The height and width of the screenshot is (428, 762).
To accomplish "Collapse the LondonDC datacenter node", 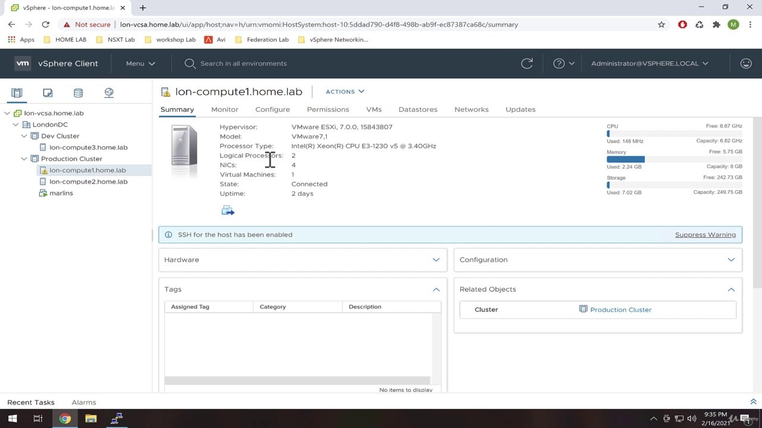I will tap(15, 125).
